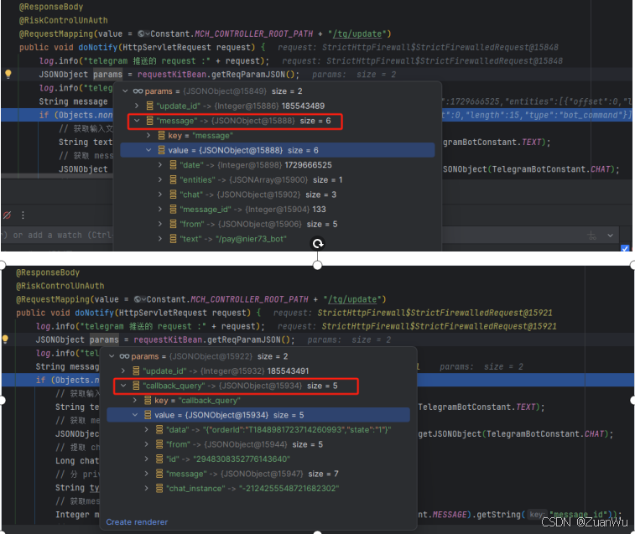Click the glasses icon beside params JSONObject@15849
This screenshot has height=534, width=635.
138,91
